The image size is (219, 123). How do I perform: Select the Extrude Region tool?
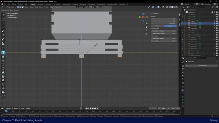(x=3, y=52)
